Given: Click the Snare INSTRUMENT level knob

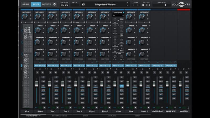Looking at the screenshot, I should click(38, 17).
